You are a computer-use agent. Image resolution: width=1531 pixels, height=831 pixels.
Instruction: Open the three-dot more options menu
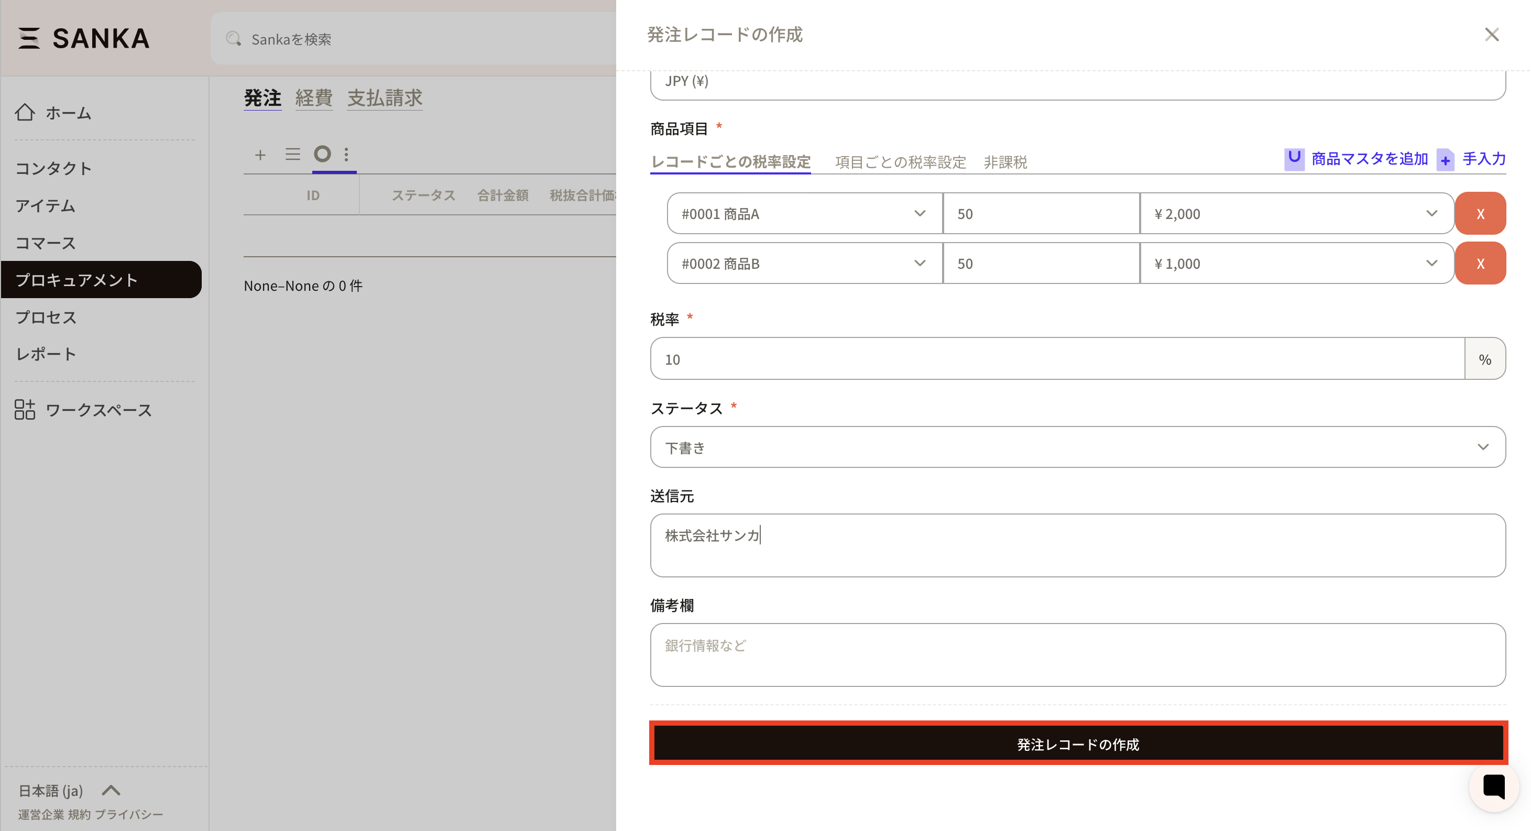tap(346, 155)
